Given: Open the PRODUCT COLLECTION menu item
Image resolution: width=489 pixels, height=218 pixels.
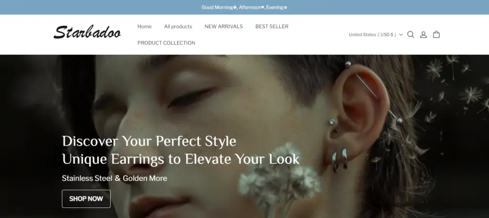Looking at the screenshot, I should click(x=166, y=43).
